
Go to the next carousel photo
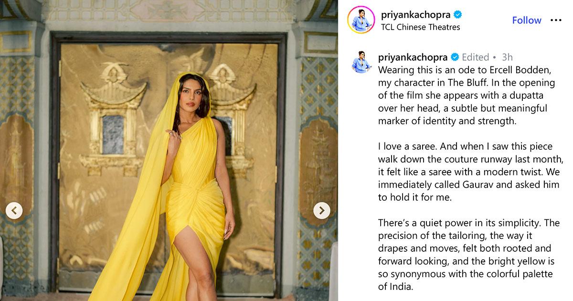(x=322, y=210)
